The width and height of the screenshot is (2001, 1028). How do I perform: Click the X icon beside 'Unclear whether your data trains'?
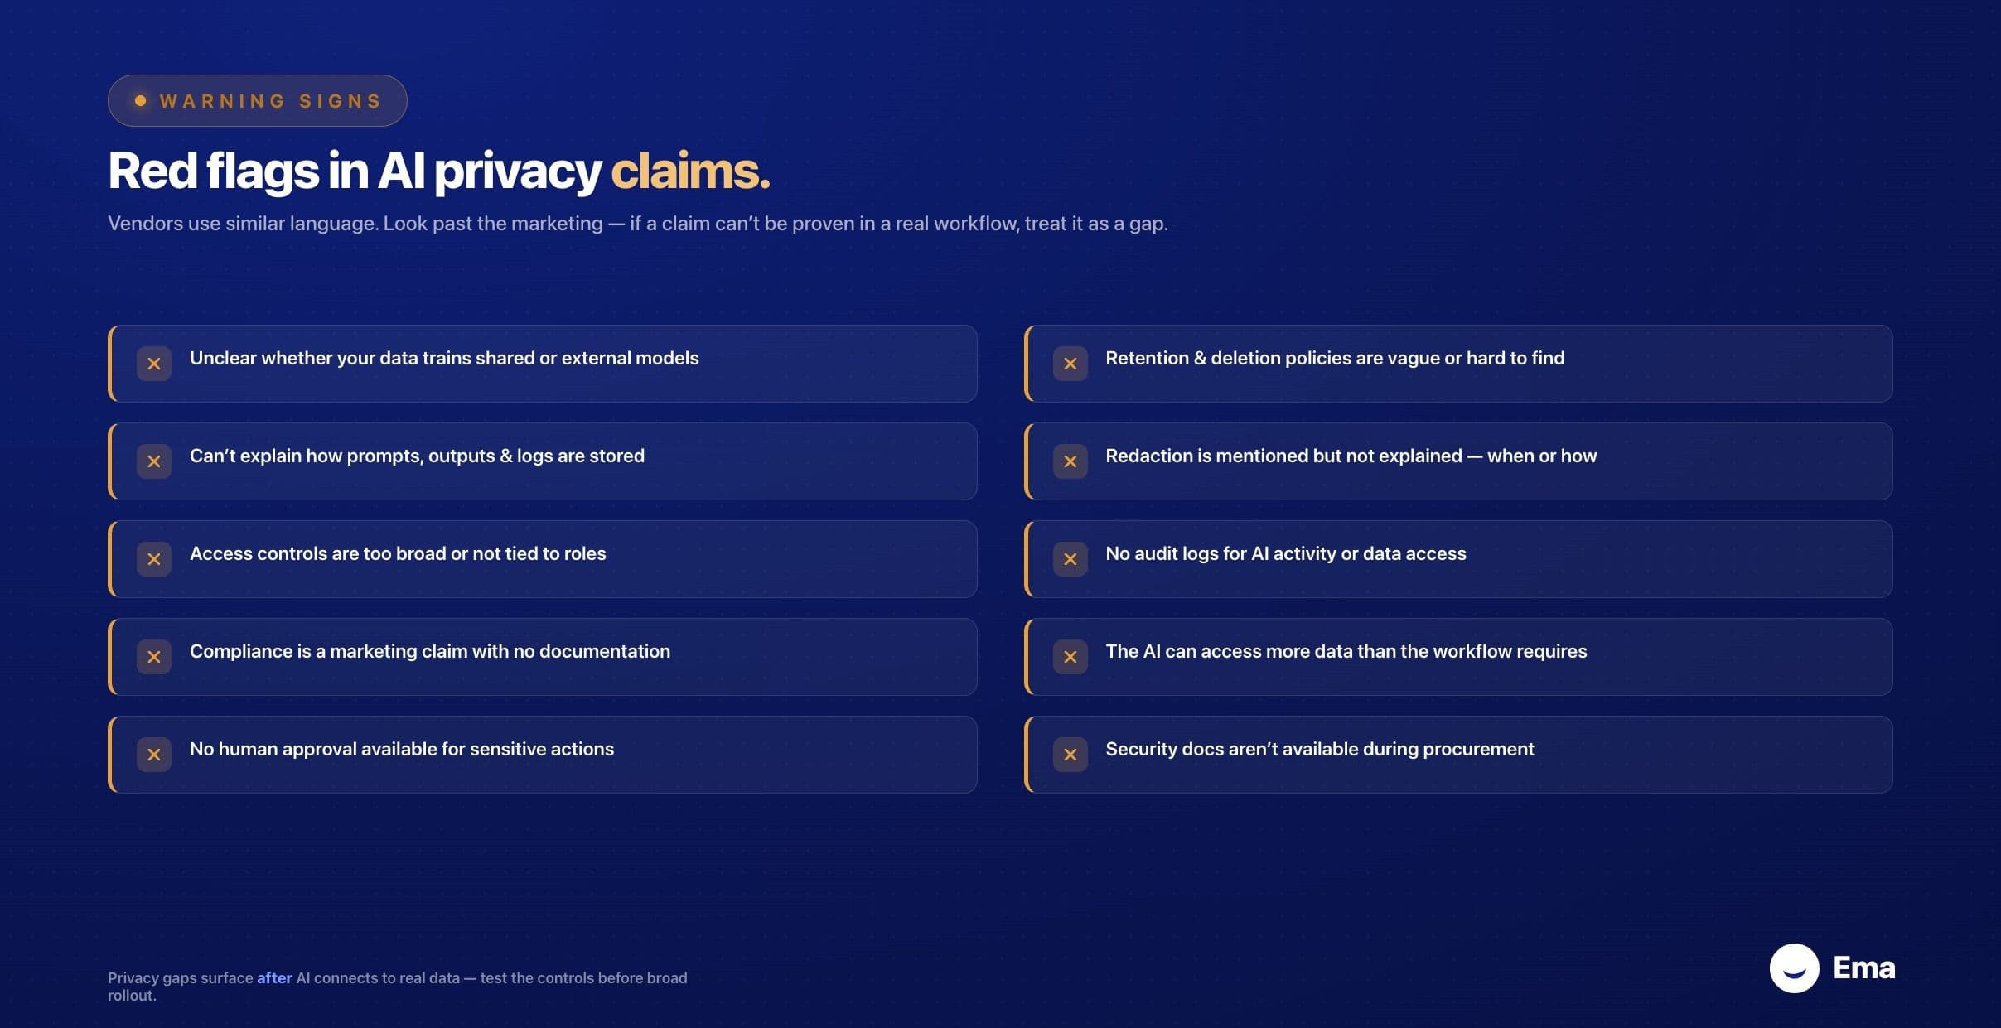tap(154, 364)
